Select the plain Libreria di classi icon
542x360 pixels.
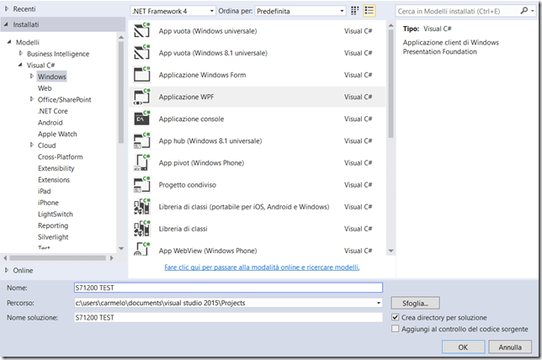(141, 229)
